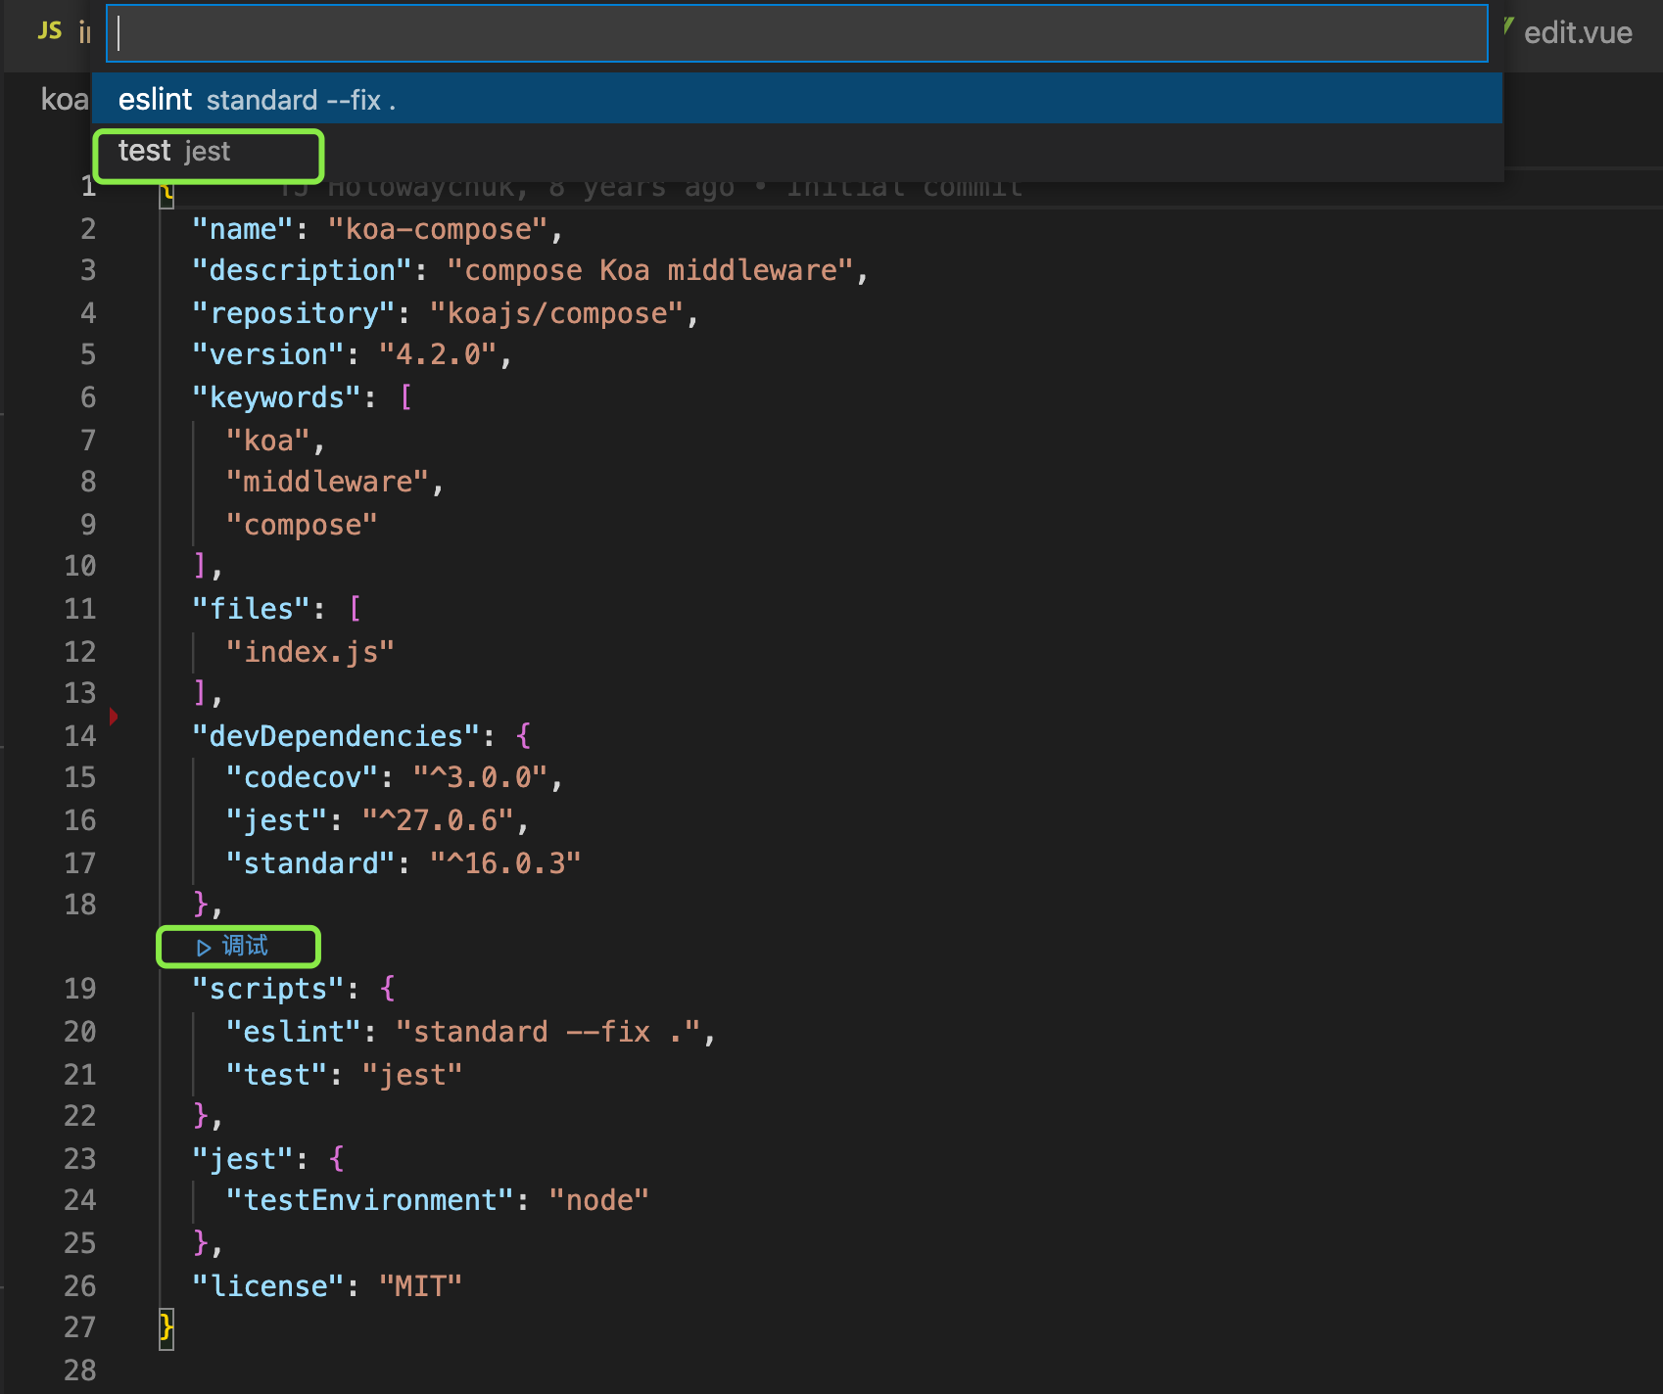1663x1394 pixels.
Task: Click the "middleware" keyword string
Action: (327, 482)
